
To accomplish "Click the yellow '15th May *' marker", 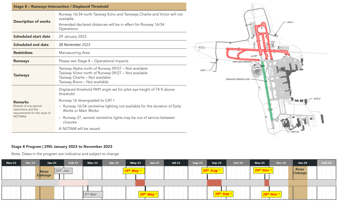I will (134, 171).
